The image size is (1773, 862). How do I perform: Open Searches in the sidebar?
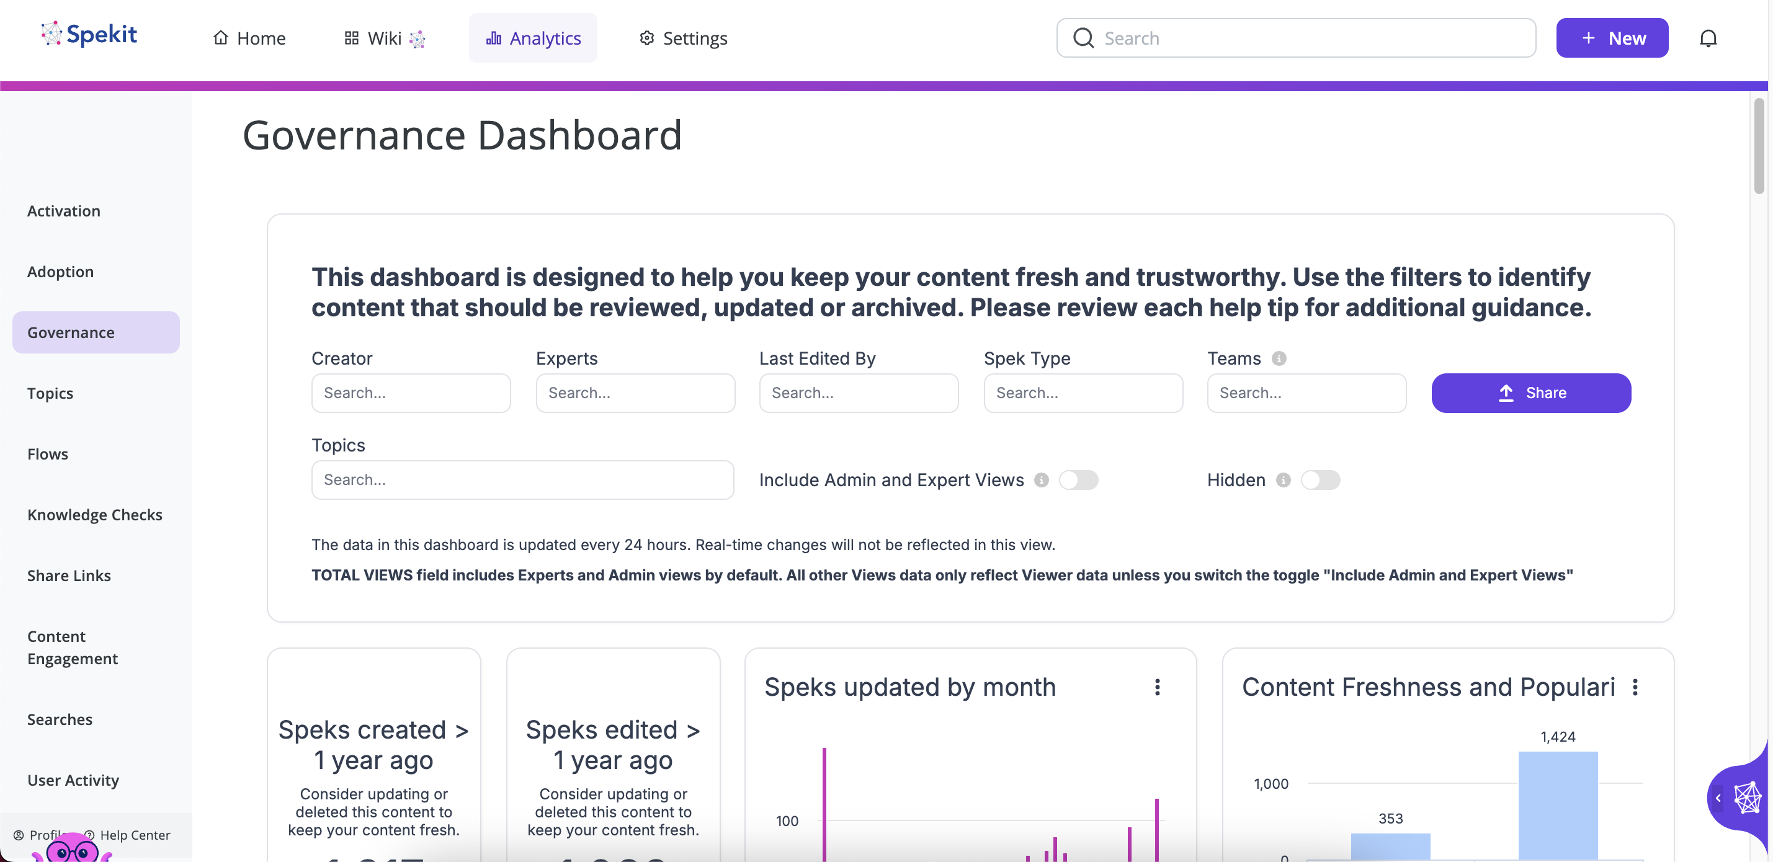click(59, 719)
